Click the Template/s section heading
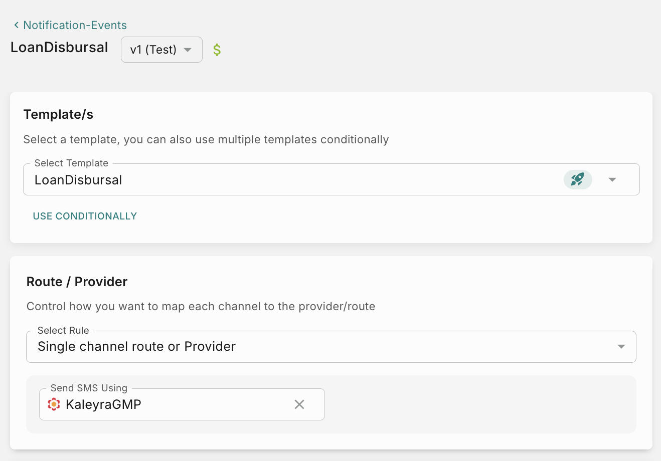Screen dimensions: 661x461 pos(58,114)
